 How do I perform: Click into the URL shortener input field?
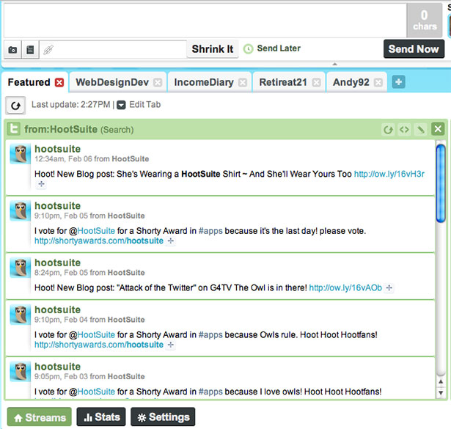point(113,50)
